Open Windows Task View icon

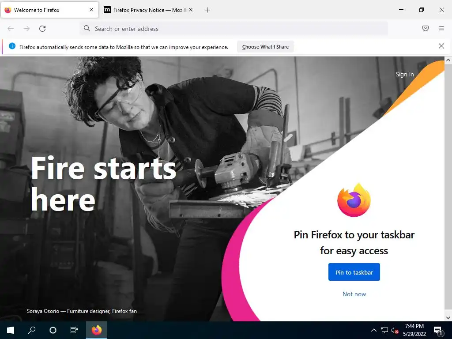pos(74,330)
